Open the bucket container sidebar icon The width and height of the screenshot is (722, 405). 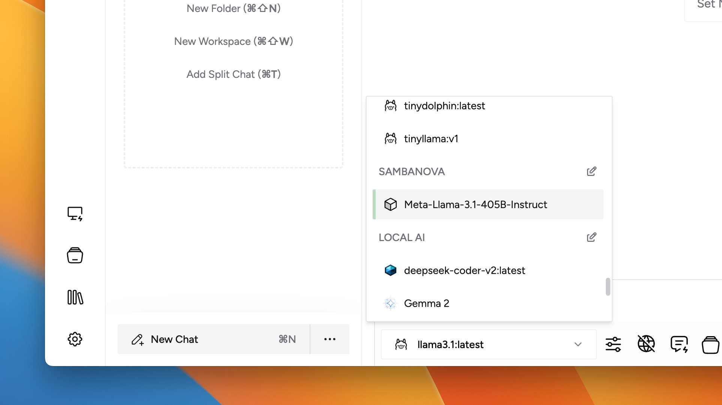[x=75, y=255]
